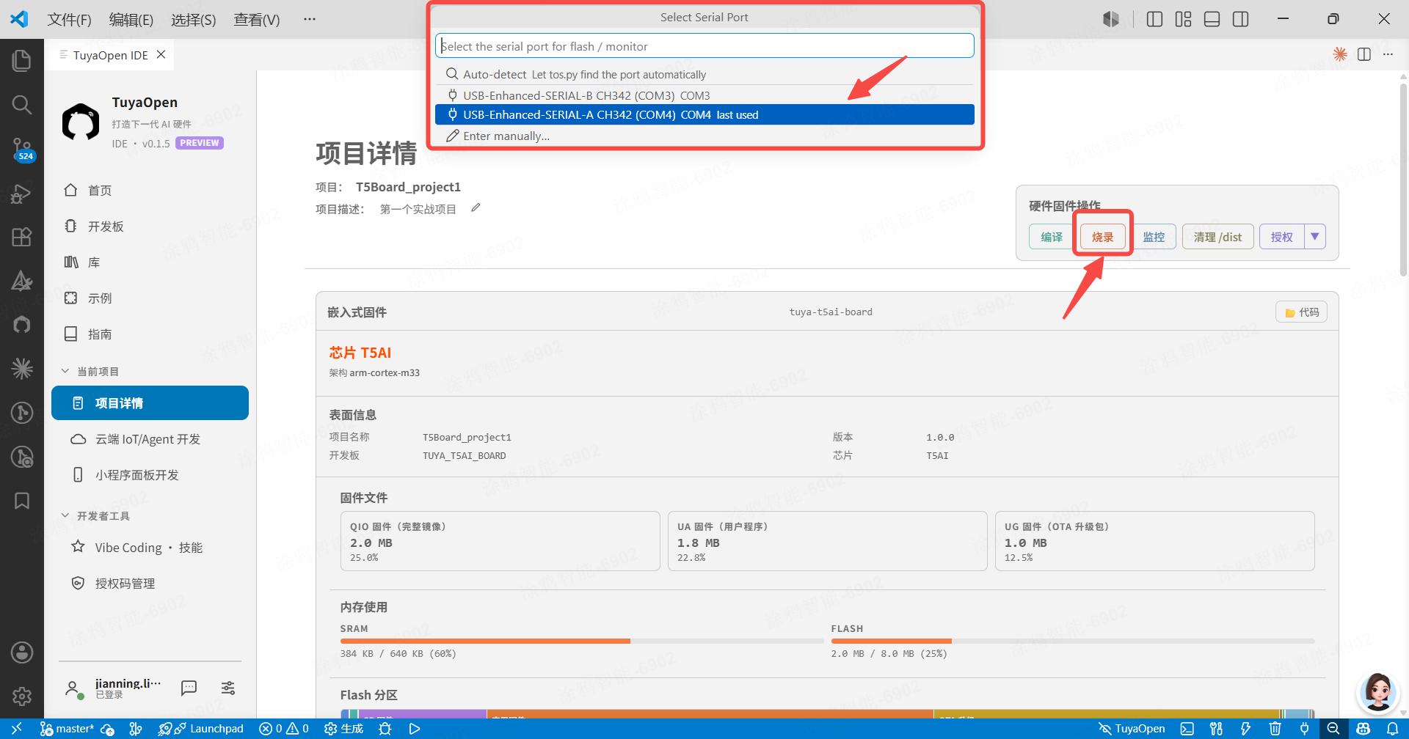Open the GitHub view in activity bar
The height and width of the screenshot is (739, 1409).
pos(22,325)
